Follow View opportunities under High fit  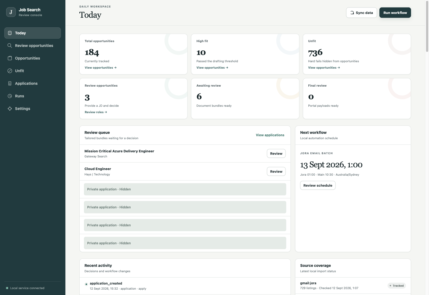coord(212,68)
